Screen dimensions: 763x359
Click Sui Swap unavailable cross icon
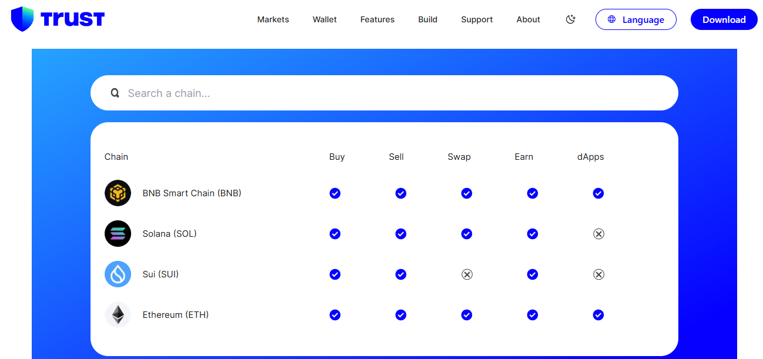[467, 274]
